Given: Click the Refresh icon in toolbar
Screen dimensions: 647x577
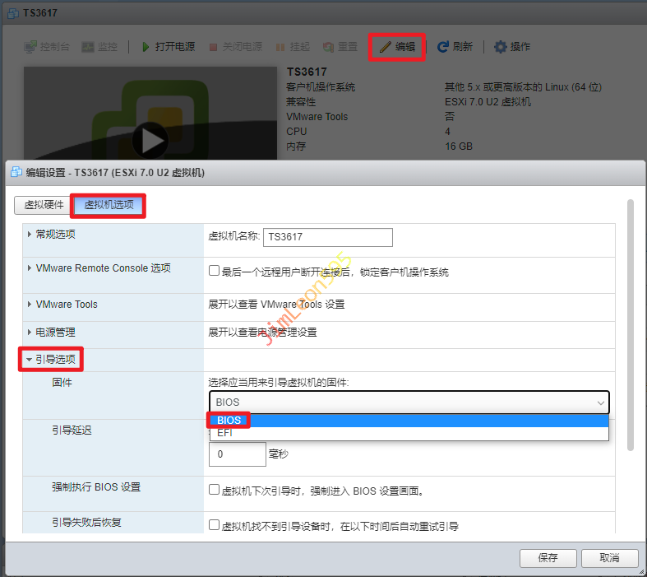Looking at the screenshot, I should (443, 47).
